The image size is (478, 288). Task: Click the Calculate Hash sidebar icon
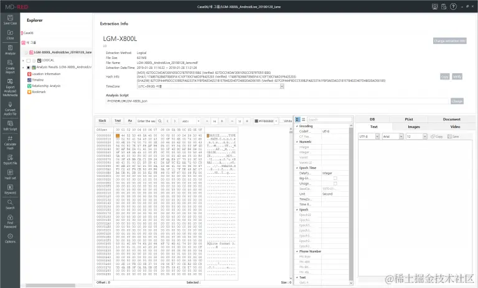click(10, 138)
